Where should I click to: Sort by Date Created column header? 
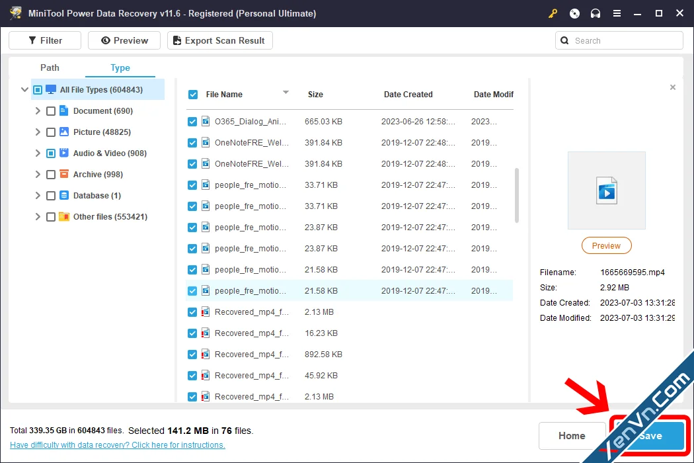(408, 95)
